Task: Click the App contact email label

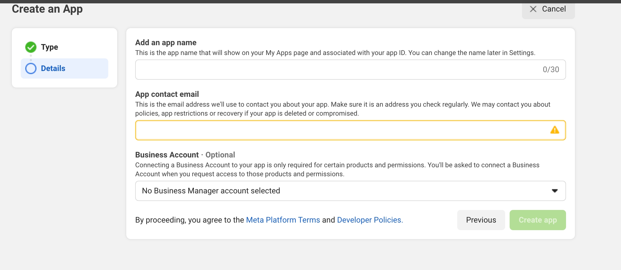Action: pyautogui.click(x=167, y=94)
